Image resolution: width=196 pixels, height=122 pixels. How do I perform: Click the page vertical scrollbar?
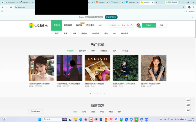195,29
